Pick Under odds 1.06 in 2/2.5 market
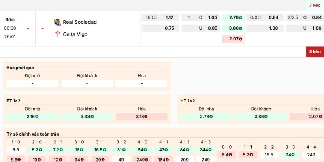This screenshot has height=162, width=324. (317, 28)
